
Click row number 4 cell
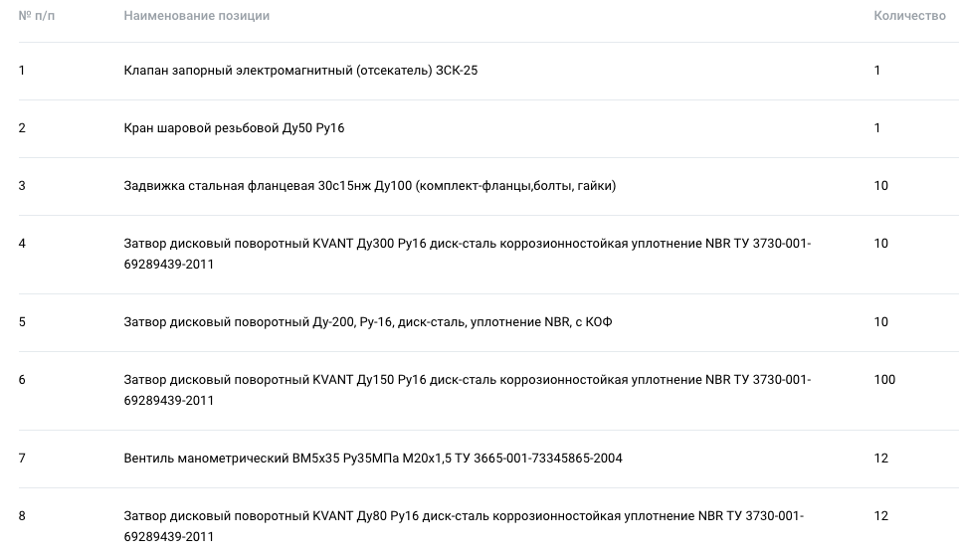(x=22, y=244)
